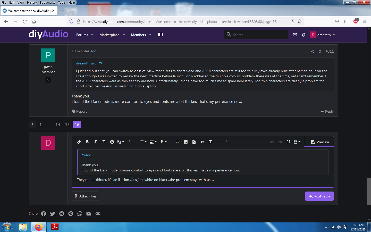The width and height of the screenshot is (371, 232).
Task: Insert a link with chain icon
Action: [x=178, y=142]
